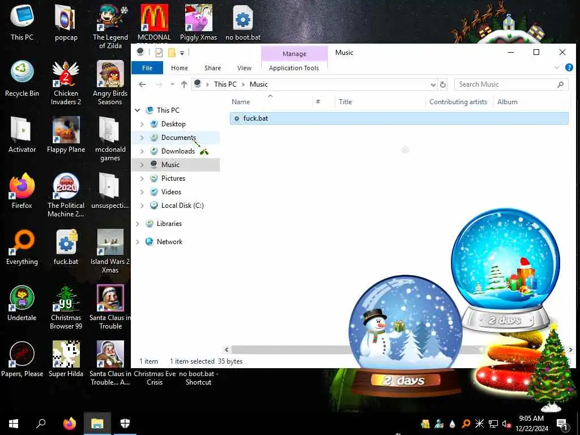Open taskbar search magnifier
Image resolution: width=580 pixels, height=435 pixels.
[41, 423]
